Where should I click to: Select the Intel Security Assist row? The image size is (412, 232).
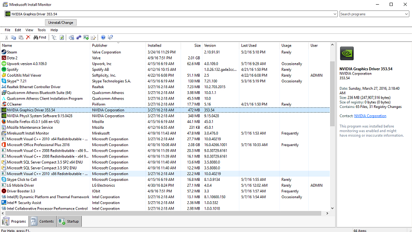[x=165, y=203]
